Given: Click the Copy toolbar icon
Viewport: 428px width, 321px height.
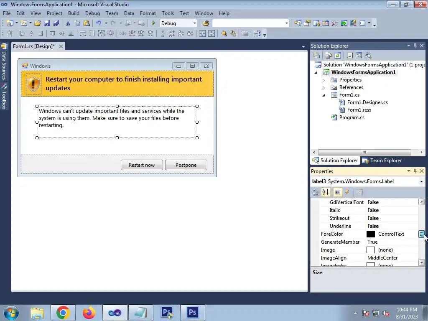Looking at the screenshot, I should click(77, 23).
